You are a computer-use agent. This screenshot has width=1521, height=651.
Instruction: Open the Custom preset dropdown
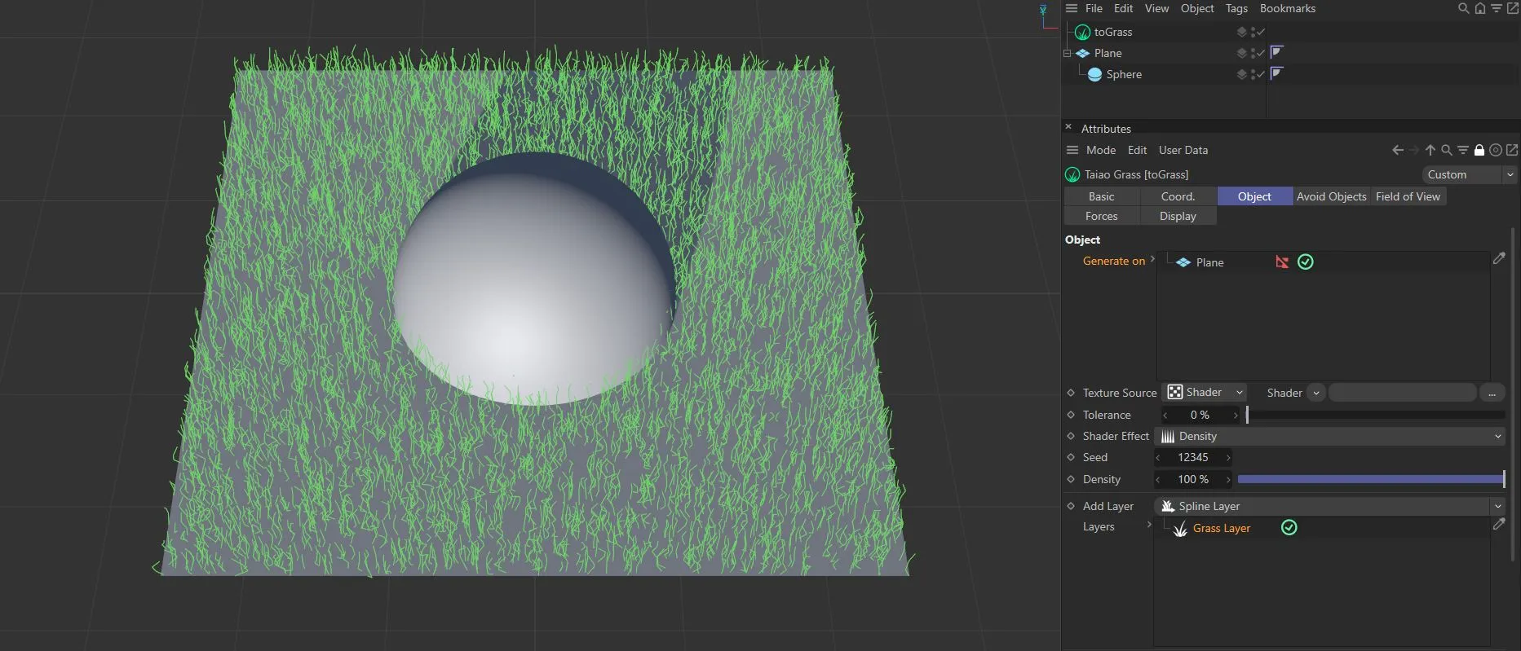(1469, 174)
